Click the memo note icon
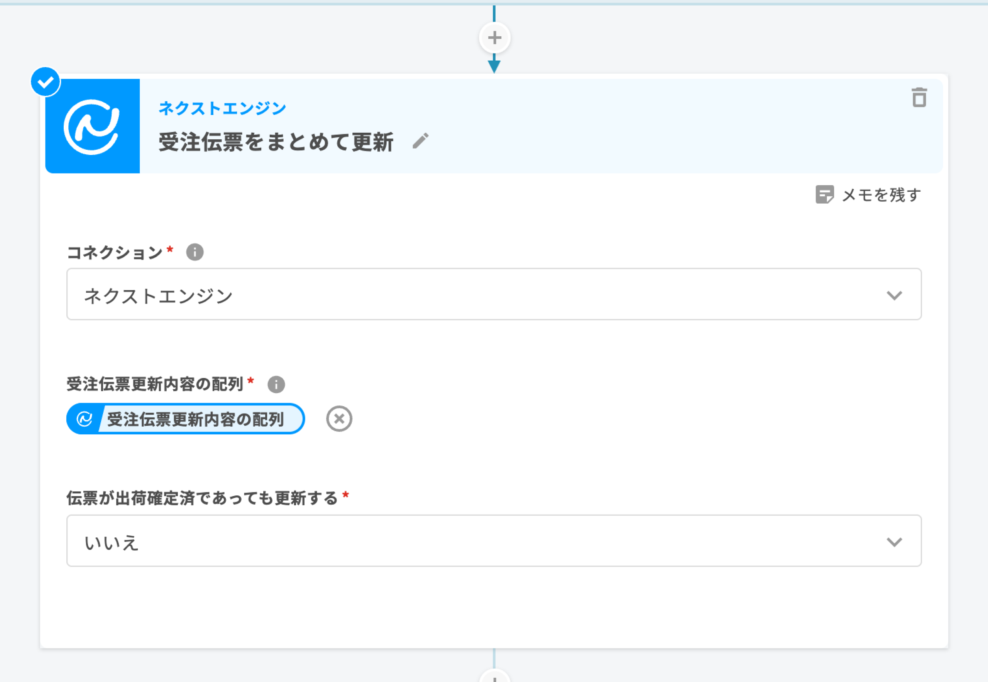The height and width of the screenshot is (682, 988). [824, 194]
